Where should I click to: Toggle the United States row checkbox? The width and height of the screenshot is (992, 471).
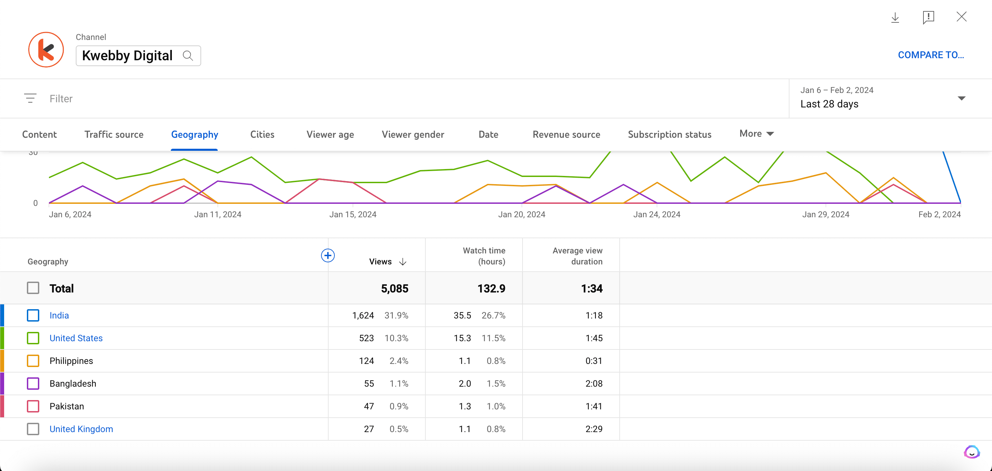coord(32,338)
